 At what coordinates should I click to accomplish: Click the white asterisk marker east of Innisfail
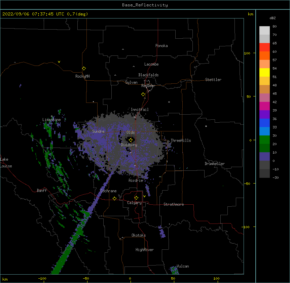(169, 102)
